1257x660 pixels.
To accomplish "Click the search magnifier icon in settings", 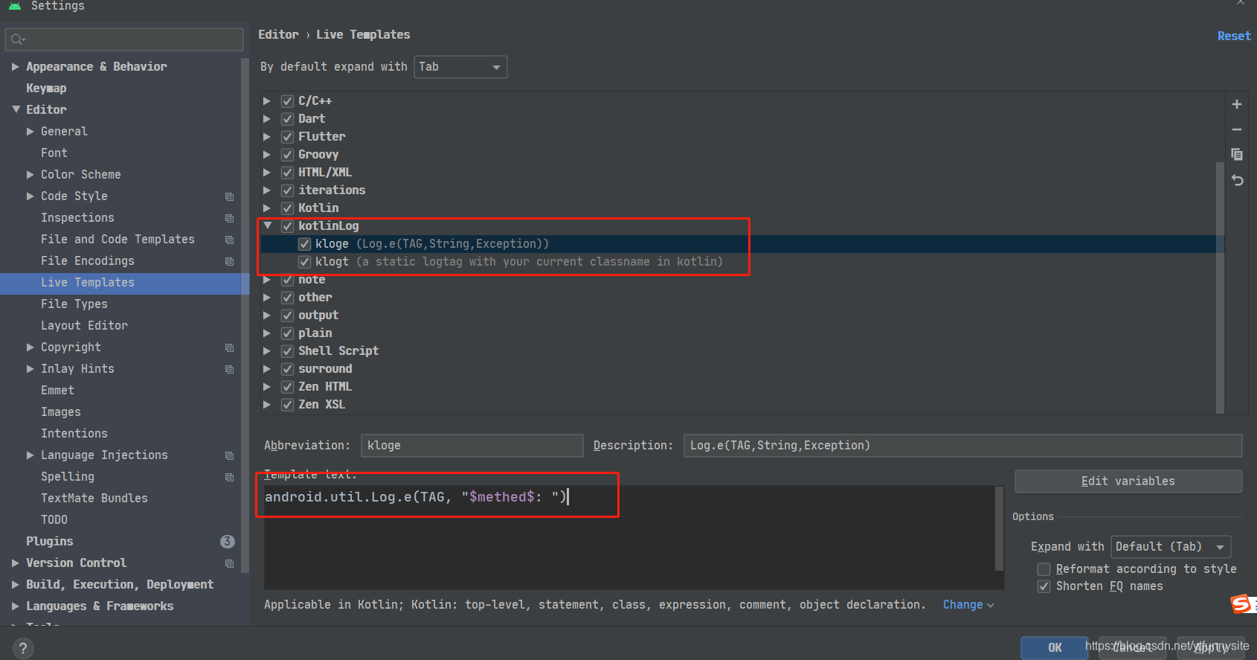I will (x=17, y=39).
